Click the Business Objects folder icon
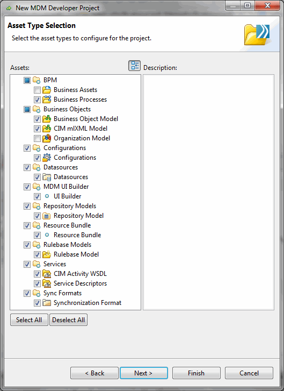284x391 pixels. 37,109
